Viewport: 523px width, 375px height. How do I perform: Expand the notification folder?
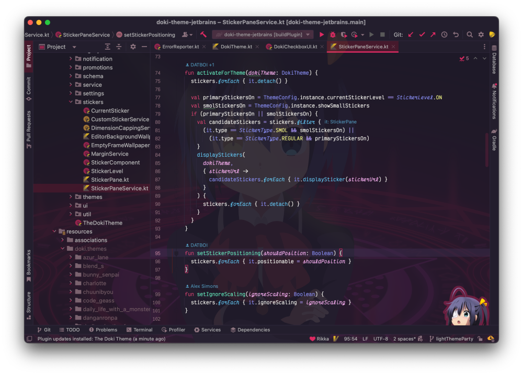click(x=71, y=58)
